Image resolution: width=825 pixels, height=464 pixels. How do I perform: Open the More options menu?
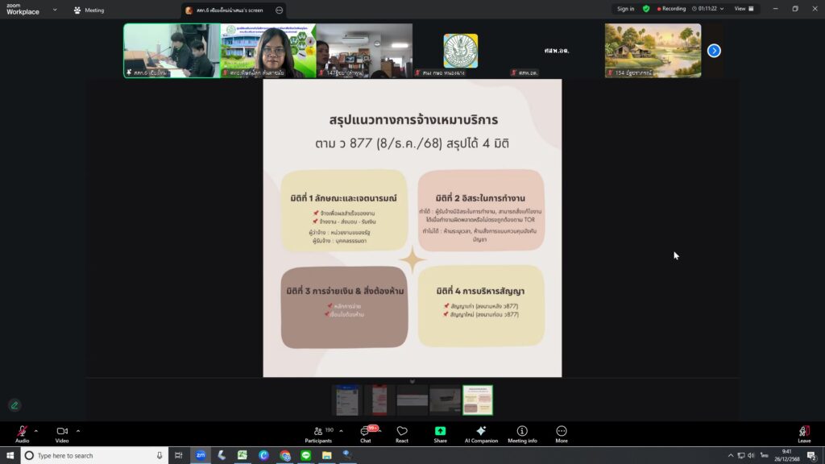[562, 433]
